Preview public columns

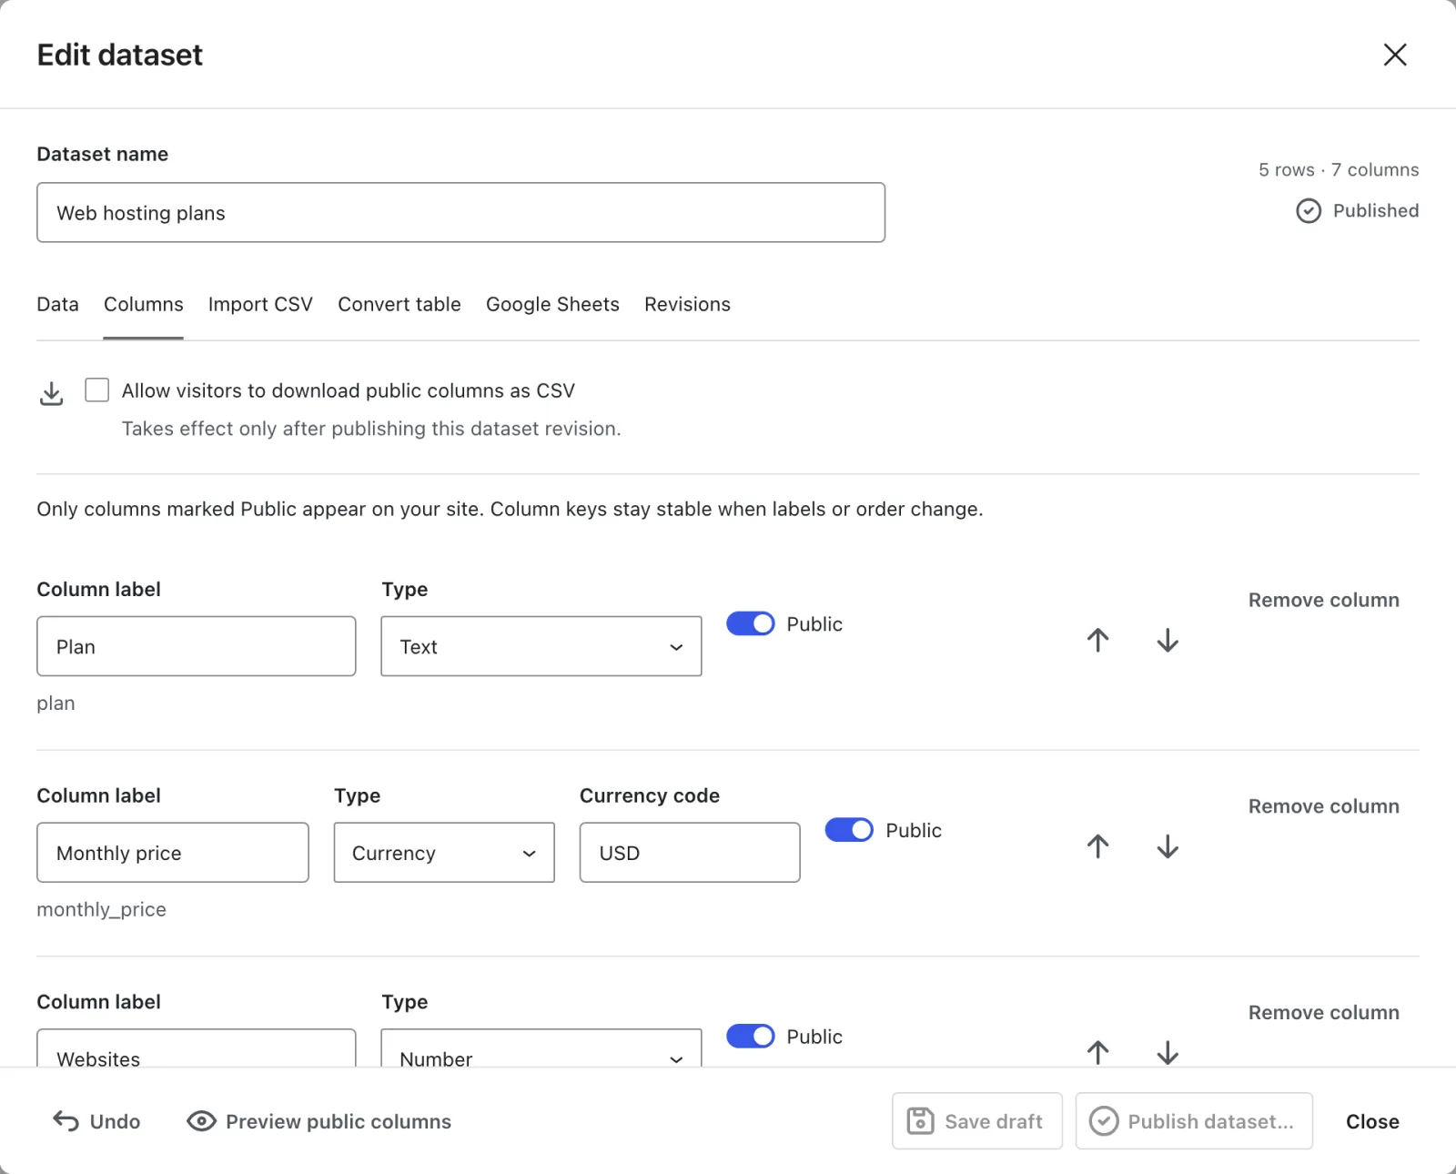(x=319, y=1121)
